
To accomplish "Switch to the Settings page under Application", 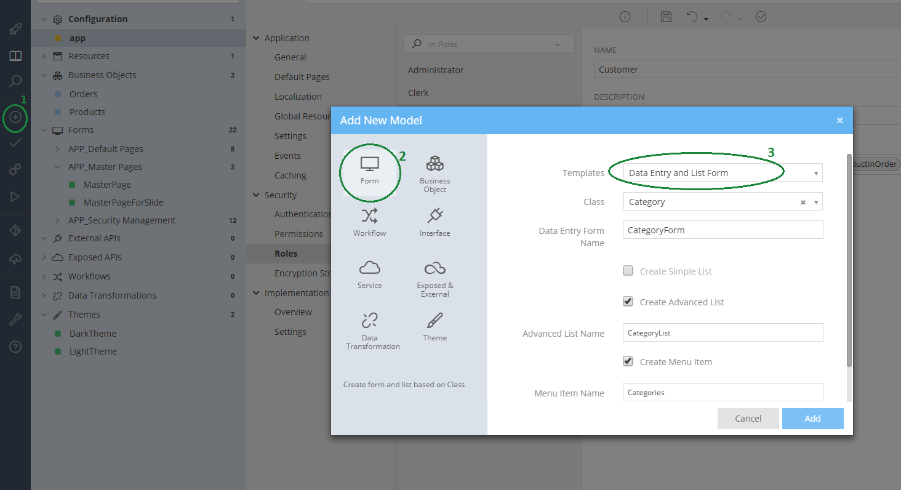I will 290,135.
